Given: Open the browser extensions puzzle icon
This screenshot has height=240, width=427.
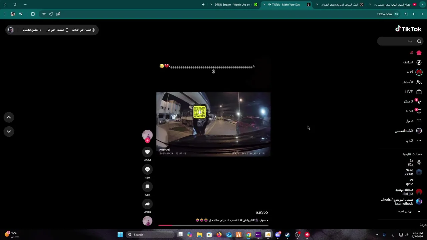Looking at the screenshot, I should coord(33,14).
